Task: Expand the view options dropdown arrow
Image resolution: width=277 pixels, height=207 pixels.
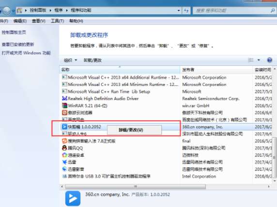Action: click(259, 60)
